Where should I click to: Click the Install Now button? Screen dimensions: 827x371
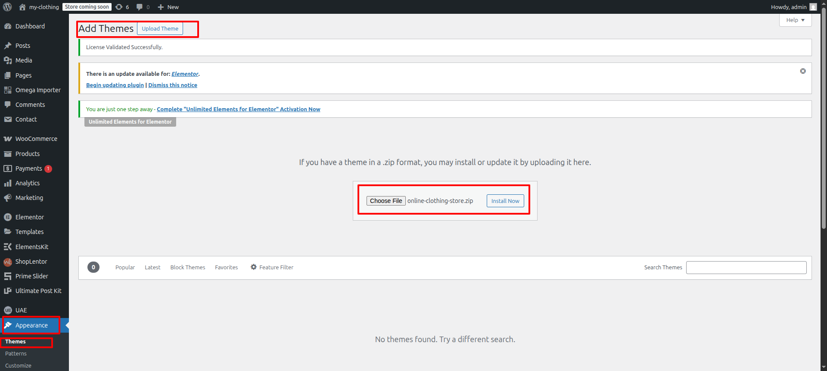505,201
